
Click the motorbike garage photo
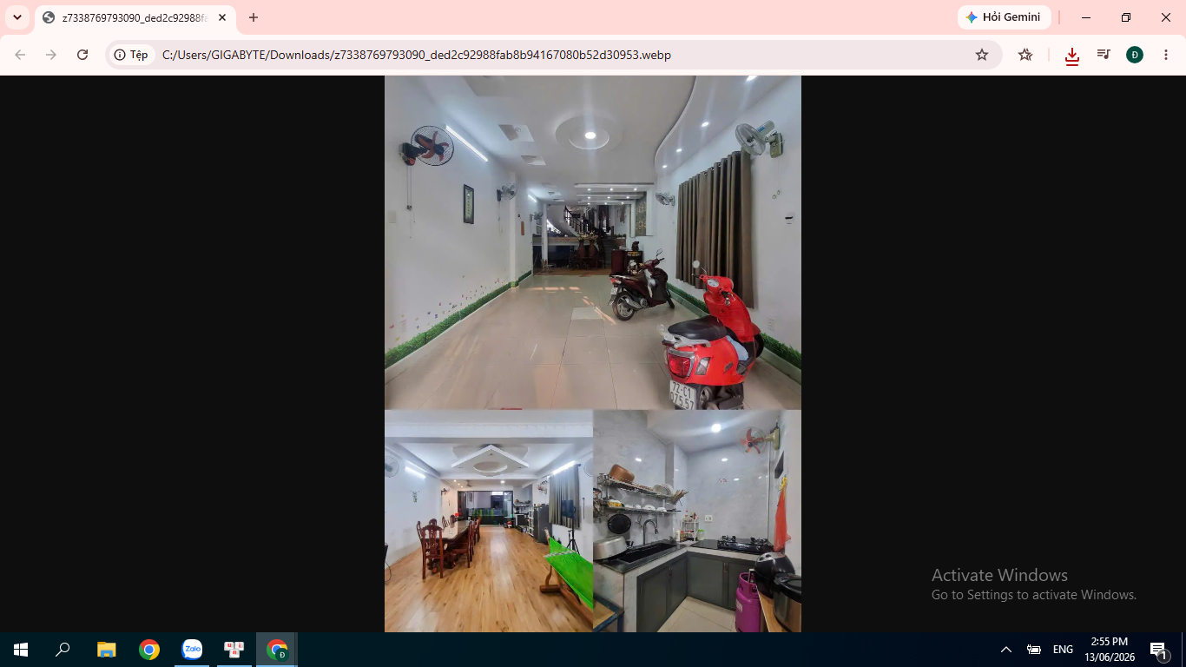(593, 242)
